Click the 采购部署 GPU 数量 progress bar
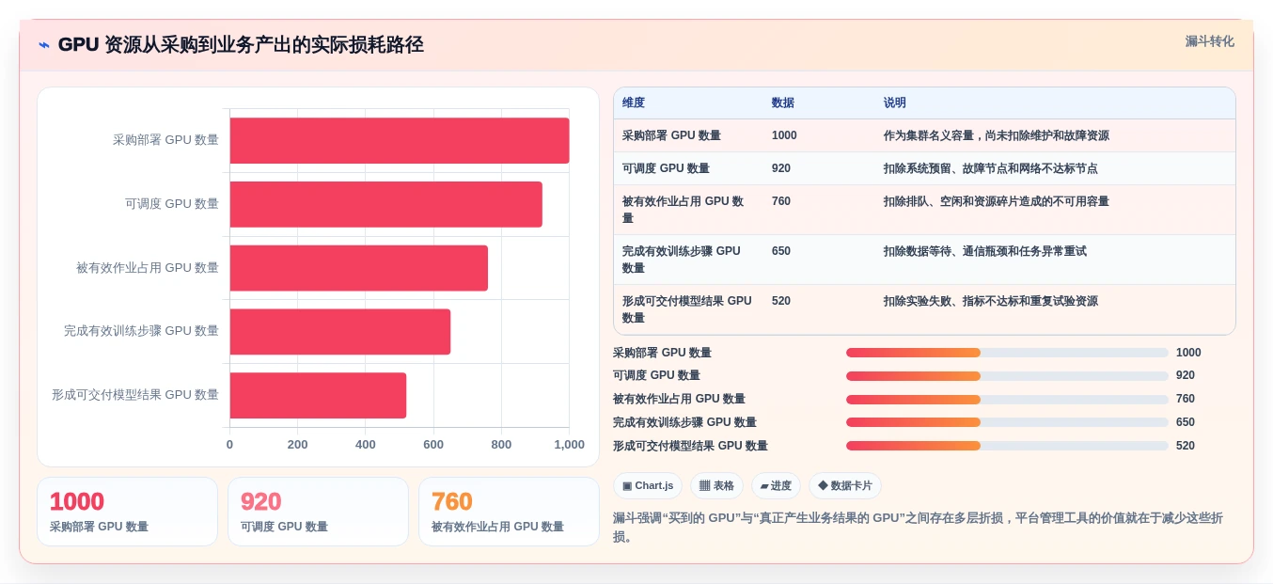The image size is (1273, 584). pyautogui.click(x=1007, y=353)
